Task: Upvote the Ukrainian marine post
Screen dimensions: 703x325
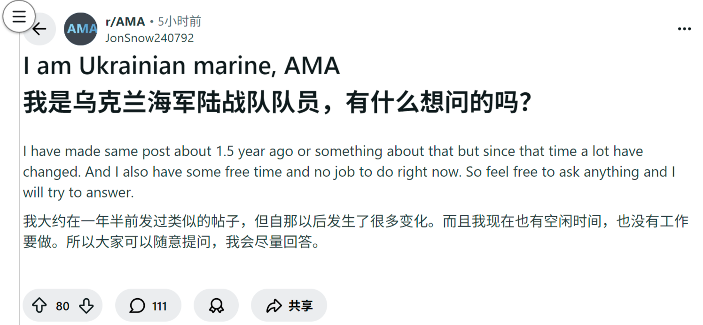Action: click(39, 306)
